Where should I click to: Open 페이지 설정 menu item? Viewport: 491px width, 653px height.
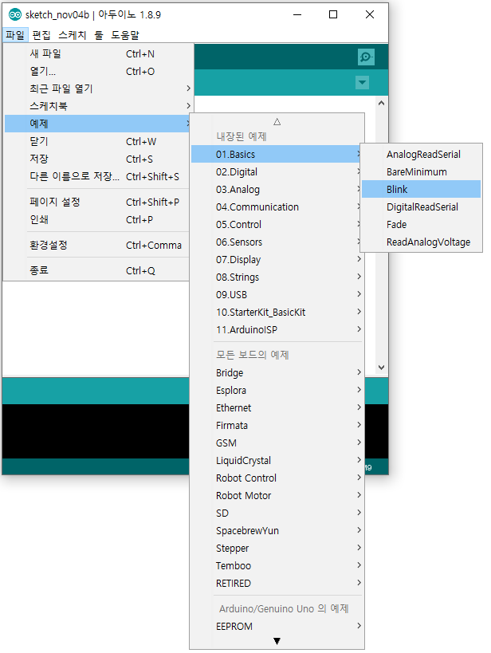tap(97, 202)
